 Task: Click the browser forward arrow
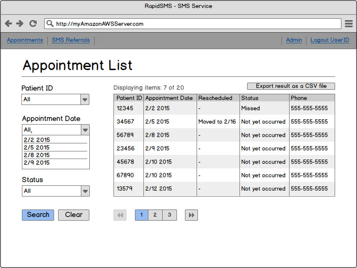pyautogui.click(x=20, y=24)
